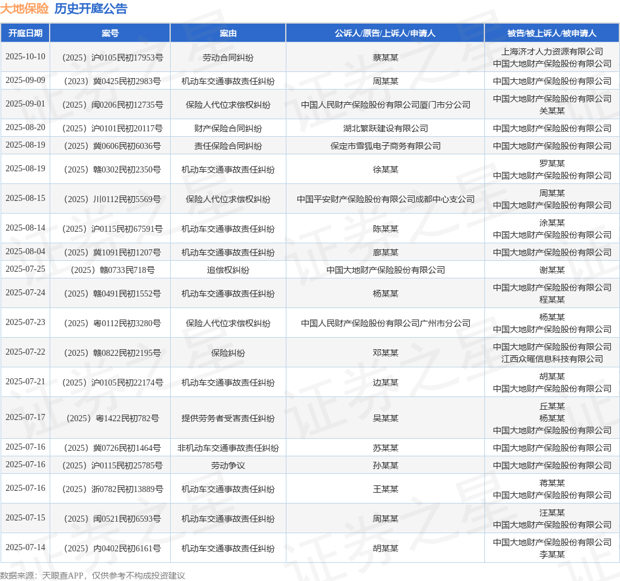Image resolution: width=620 pixels, height=581 pixels.
Task: Select the date 2025-08-15
Action: coord(25,198)
